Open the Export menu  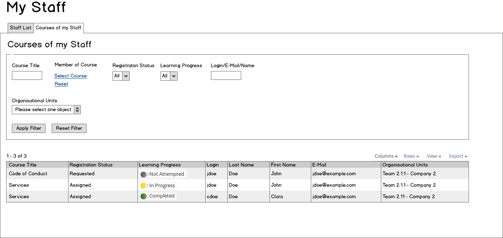[x=458, y=156]
